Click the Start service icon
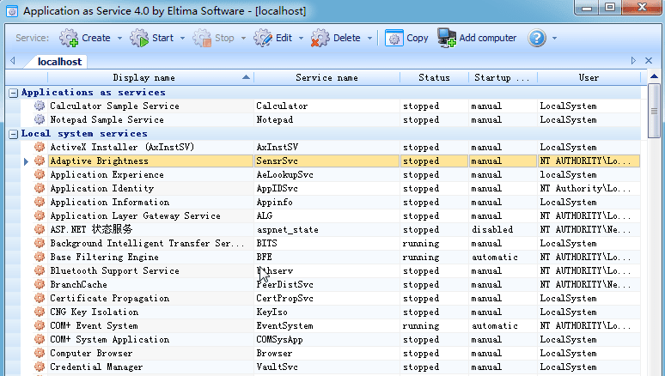The image size is (665, 376). point(140,38)
